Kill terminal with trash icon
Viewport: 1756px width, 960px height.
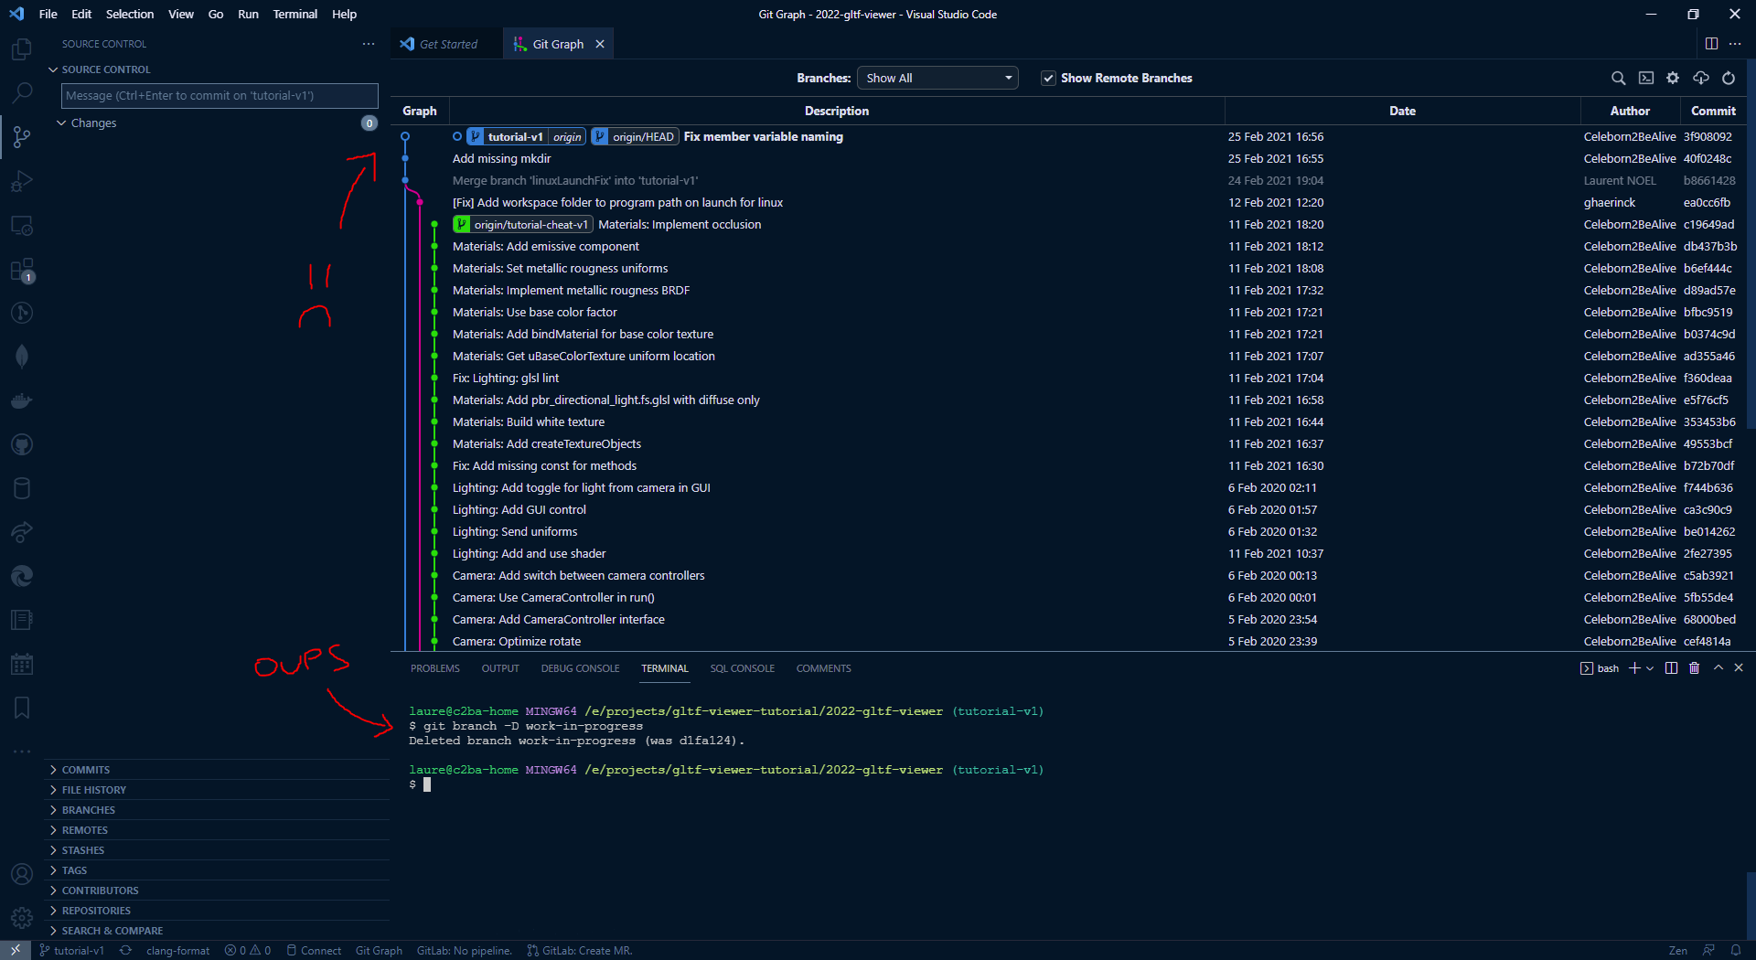[x=1694, y=668]
